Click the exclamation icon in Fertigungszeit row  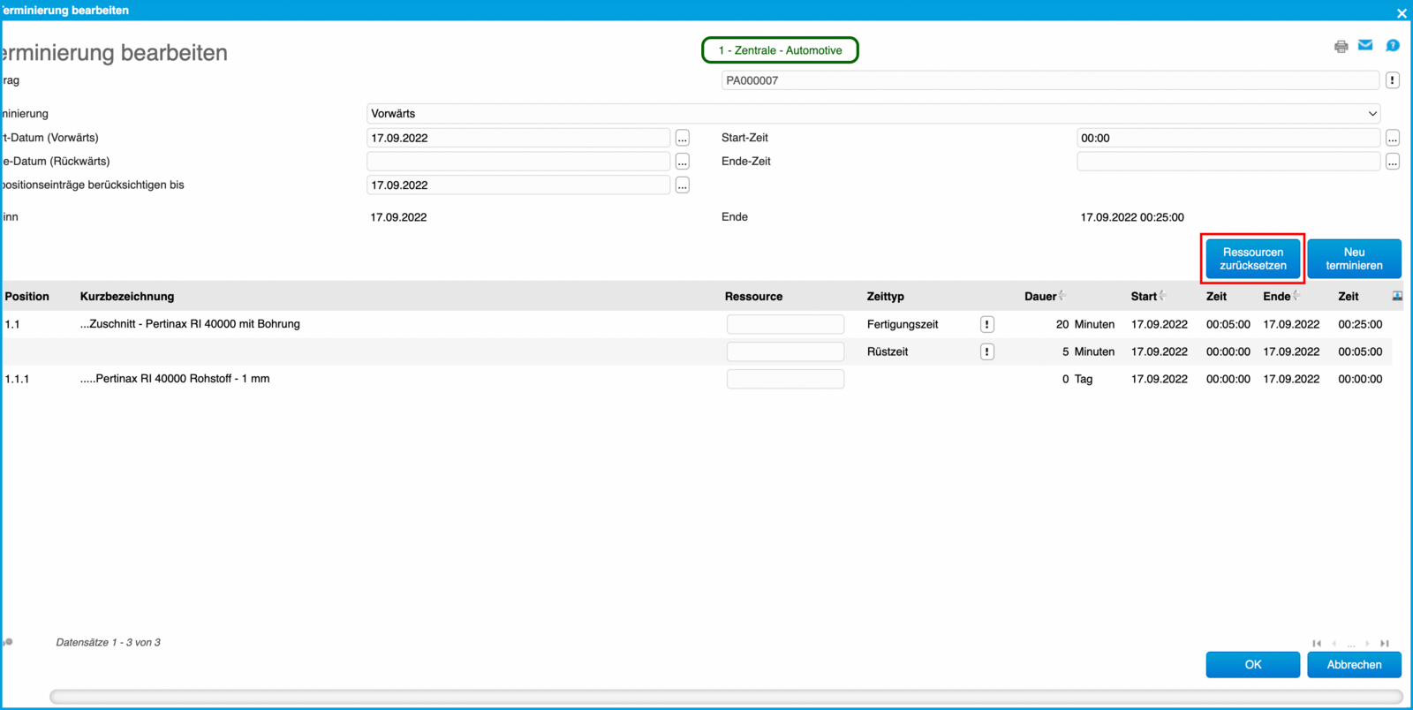[987, 324]
